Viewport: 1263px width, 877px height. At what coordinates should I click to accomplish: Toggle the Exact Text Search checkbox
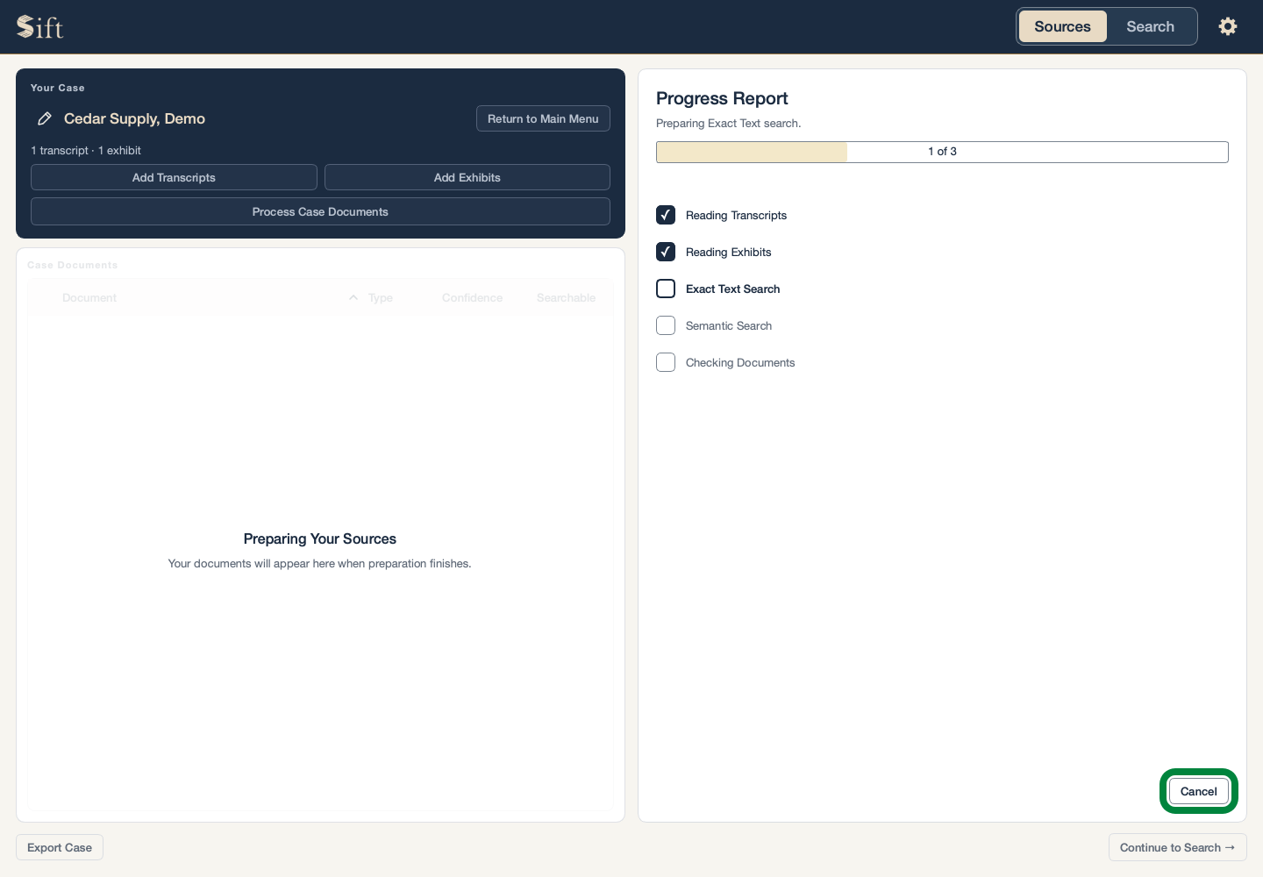pos(666,289)
